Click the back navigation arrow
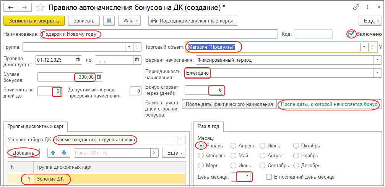The image size is (385, 187). (11, 7)
